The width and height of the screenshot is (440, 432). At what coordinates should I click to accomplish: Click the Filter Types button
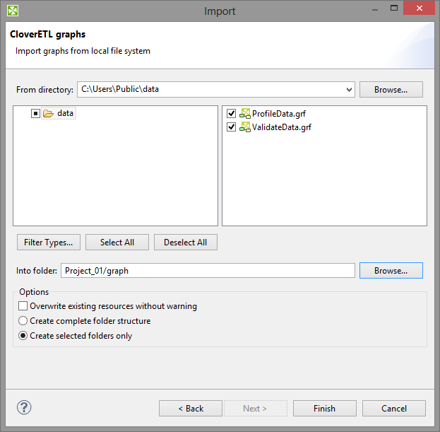click(48, 243)
